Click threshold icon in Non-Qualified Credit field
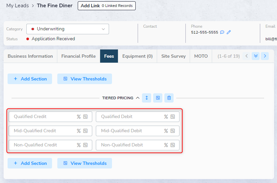The image size is (277, 183). click(x=86, y=145)
